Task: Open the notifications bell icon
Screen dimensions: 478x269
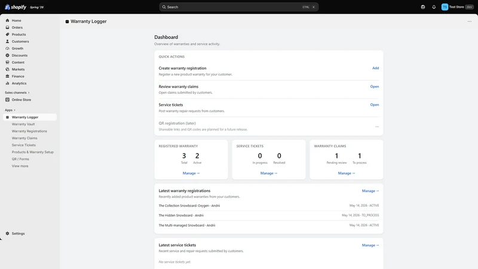Action: [x=434, y=7]
